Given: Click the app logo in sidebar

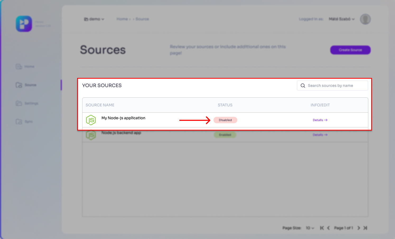Looking at the screenshot, I should click(24, 24).
